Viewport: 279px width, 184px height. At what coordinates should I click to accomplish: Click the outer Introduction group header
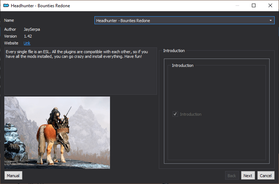pos(174,51)
